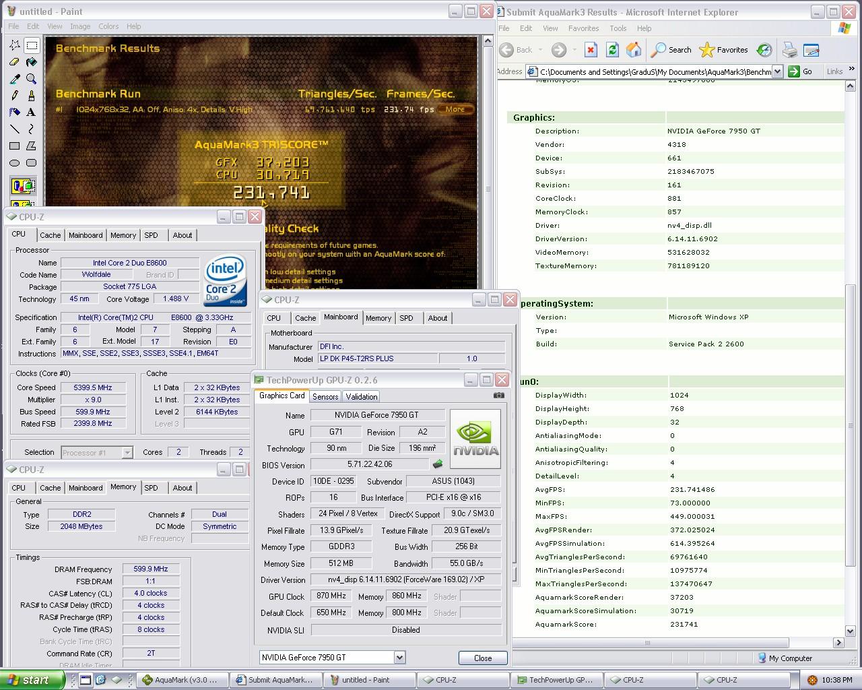Click the 'AquamarkScore:' row in IE
The image size is (862, 690).
point(675,624)
